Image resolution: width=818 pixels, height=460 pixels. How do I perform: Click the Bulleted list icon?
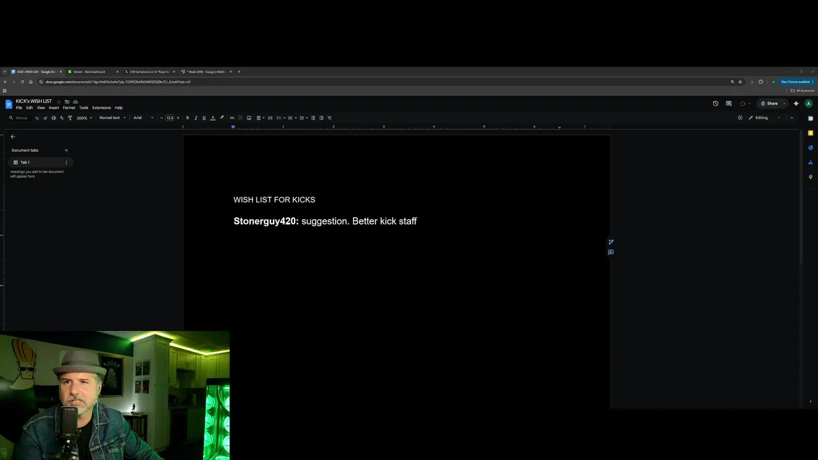click(290, 118)
